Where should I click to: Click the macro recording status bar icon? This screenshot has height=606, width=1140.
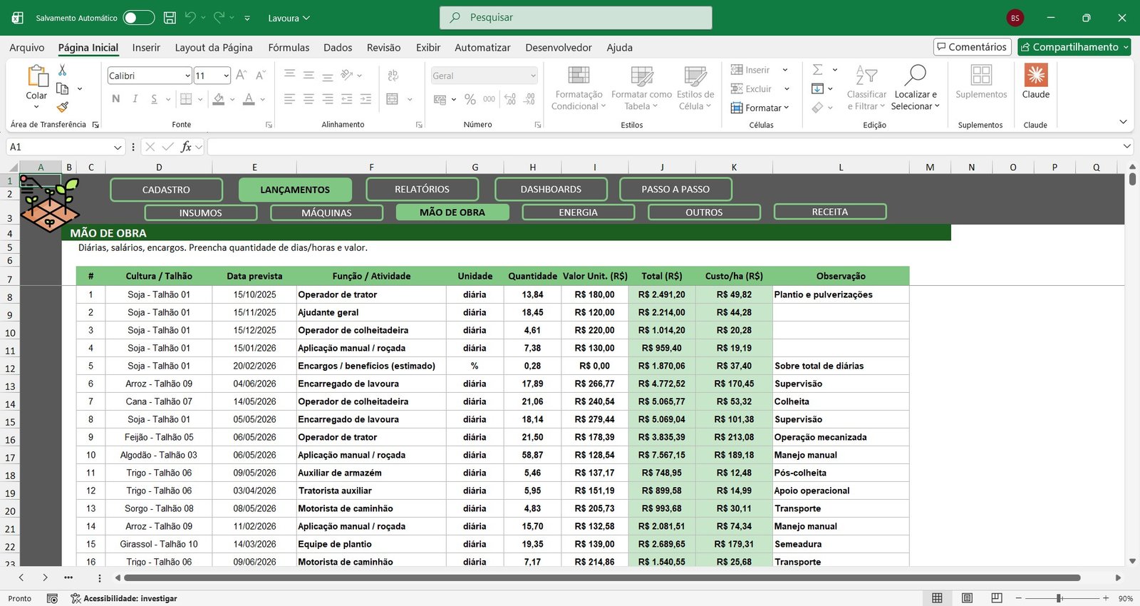pyautogui.click(x=52, y=598)
